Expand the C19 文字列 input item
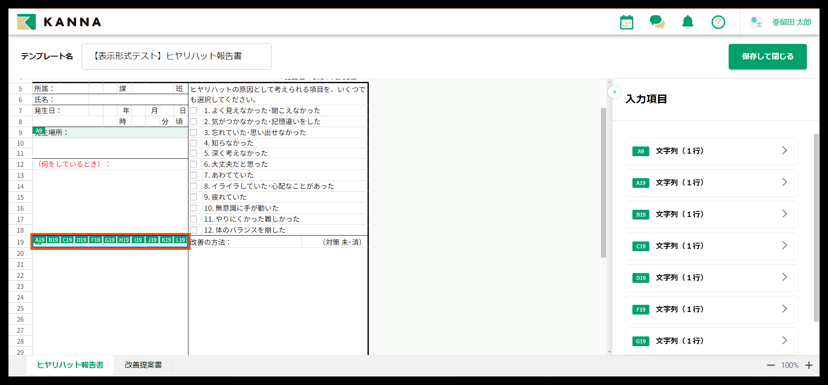Viewport: 828px width, 385px height. coord(711,246)
